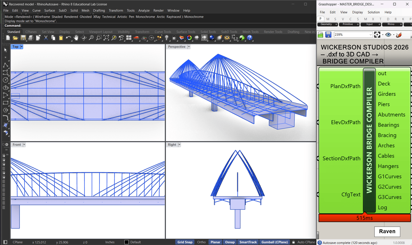Open the Right viewport dropdown arrow
Image resolution: width=412 pixels, height=245 pixels.
[x=179, y=145]
